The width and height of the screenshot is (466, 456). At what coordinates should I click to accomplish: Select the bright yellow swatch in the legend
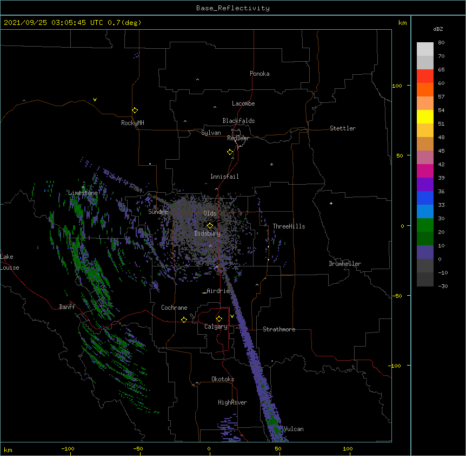[x=425, y=116]
